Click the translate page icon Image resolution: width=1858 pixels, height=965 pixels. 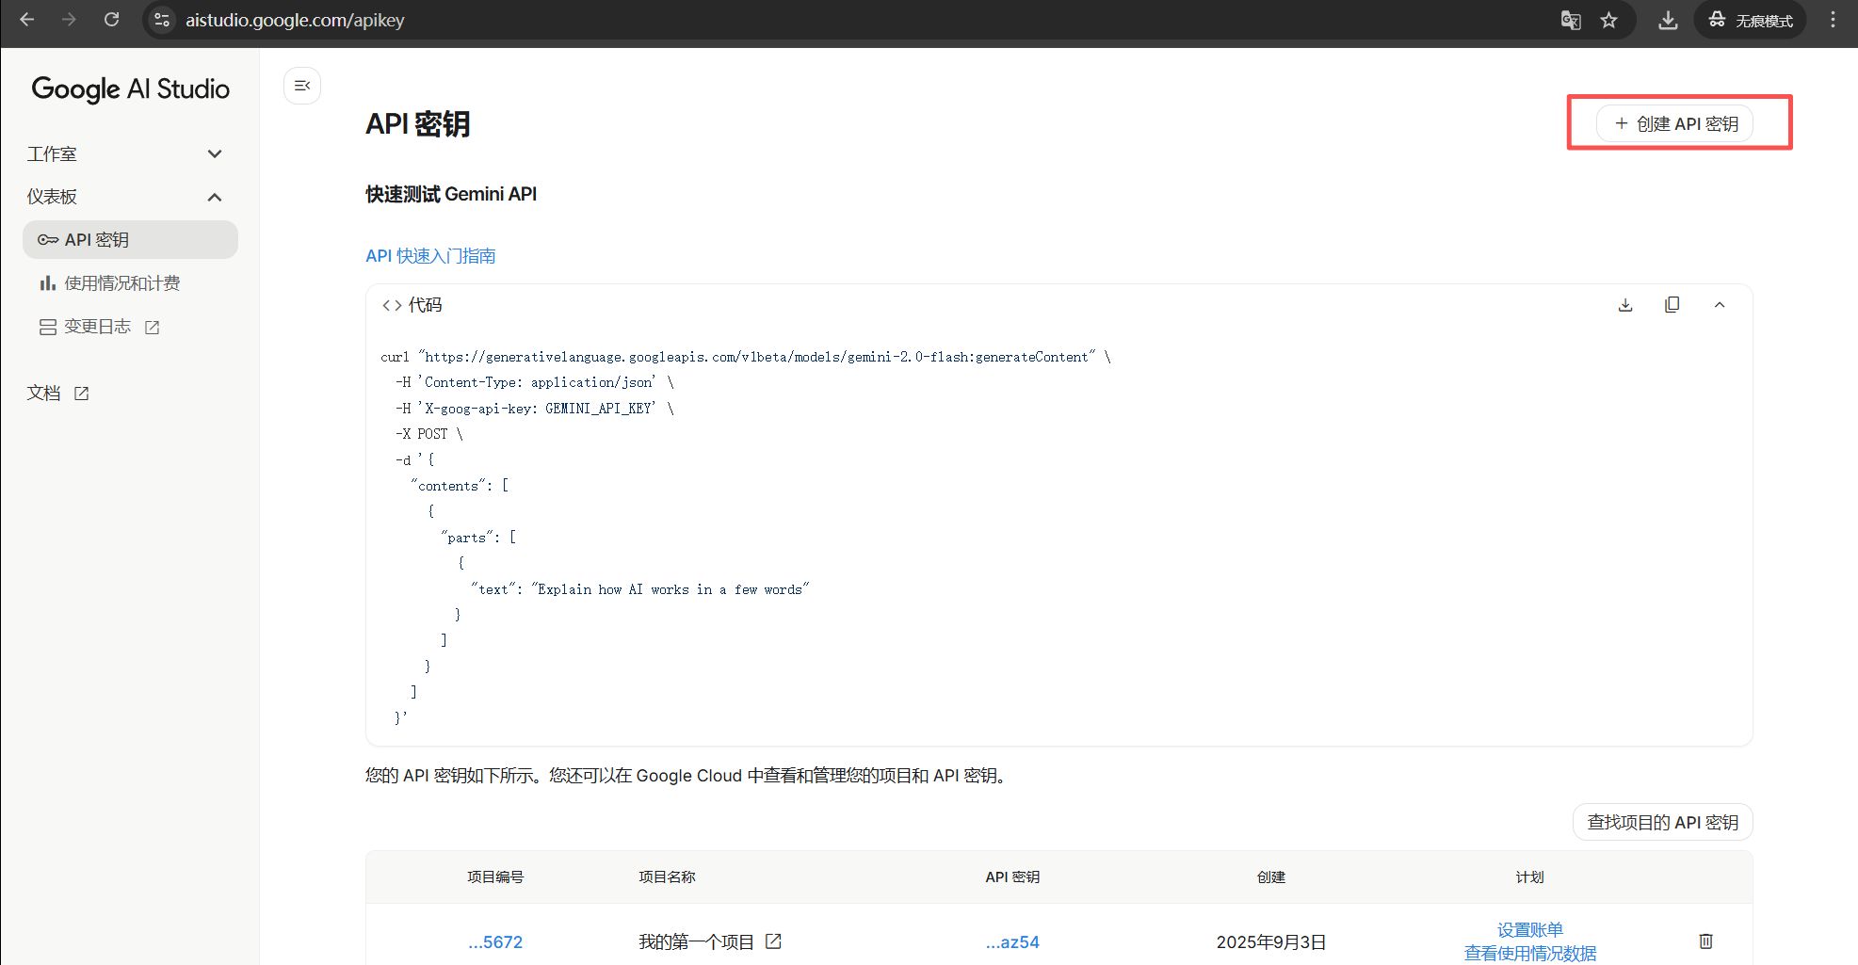[x=1571, y=20]
